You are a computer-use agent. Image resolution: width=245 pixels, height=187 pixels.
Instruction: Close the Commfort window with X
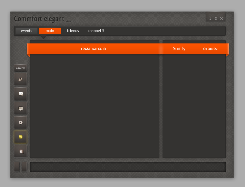tap(222, 18)
